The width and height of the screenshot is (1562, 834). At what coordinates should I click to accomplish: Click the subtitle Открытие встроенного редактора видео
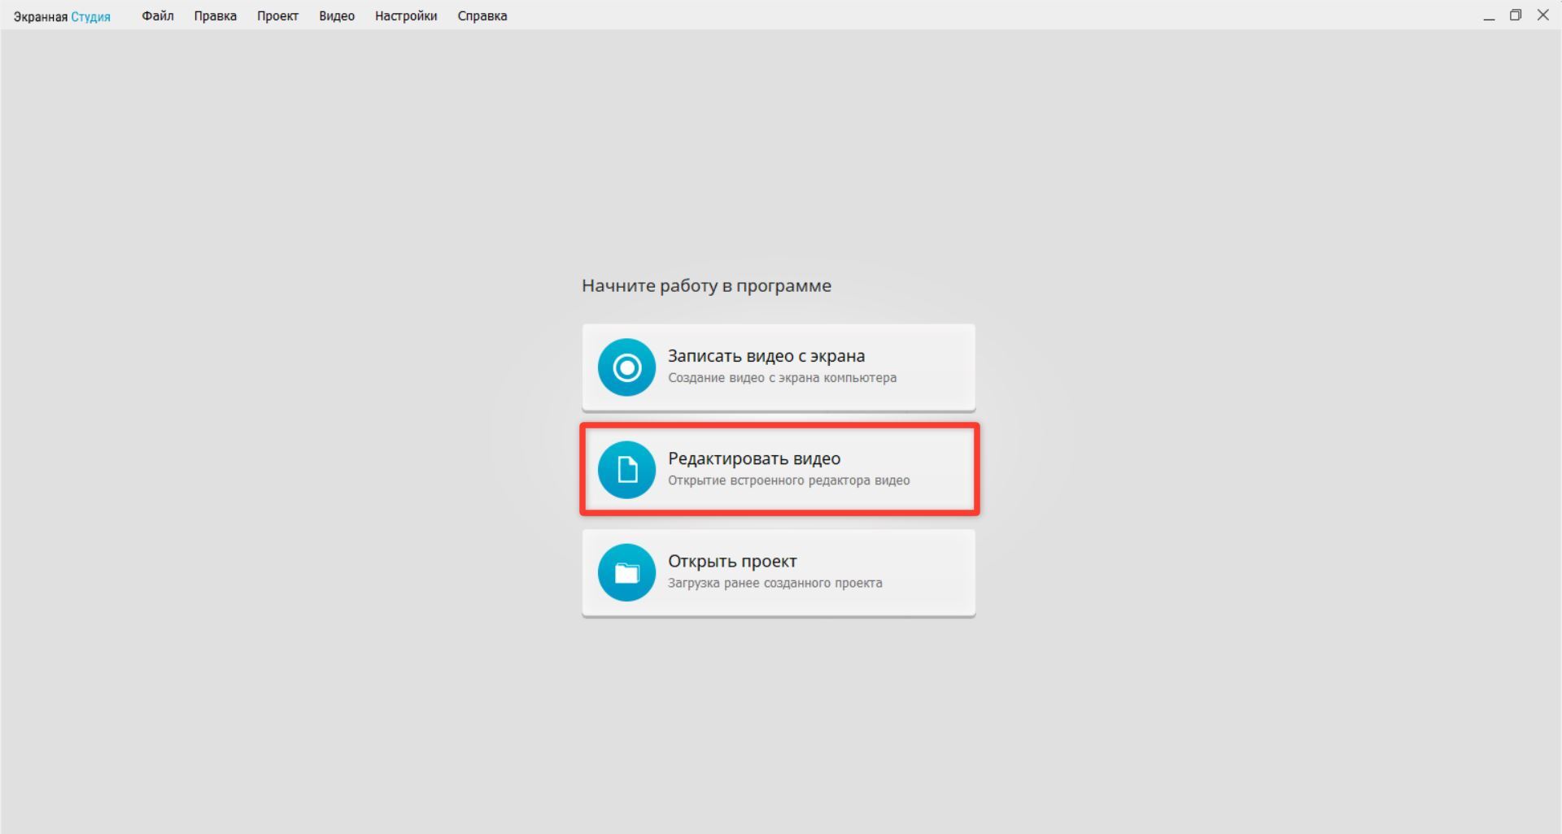(x=788, y=480)
